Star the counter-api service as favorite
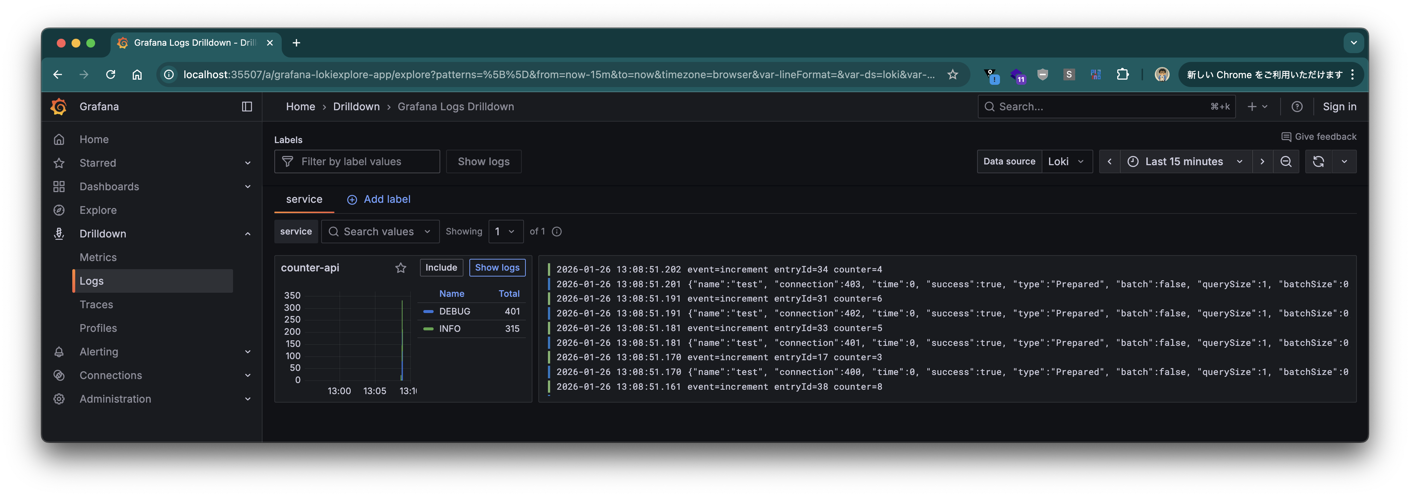The height and width of the screenshot is (497, 1410). (x=401, y=268)
